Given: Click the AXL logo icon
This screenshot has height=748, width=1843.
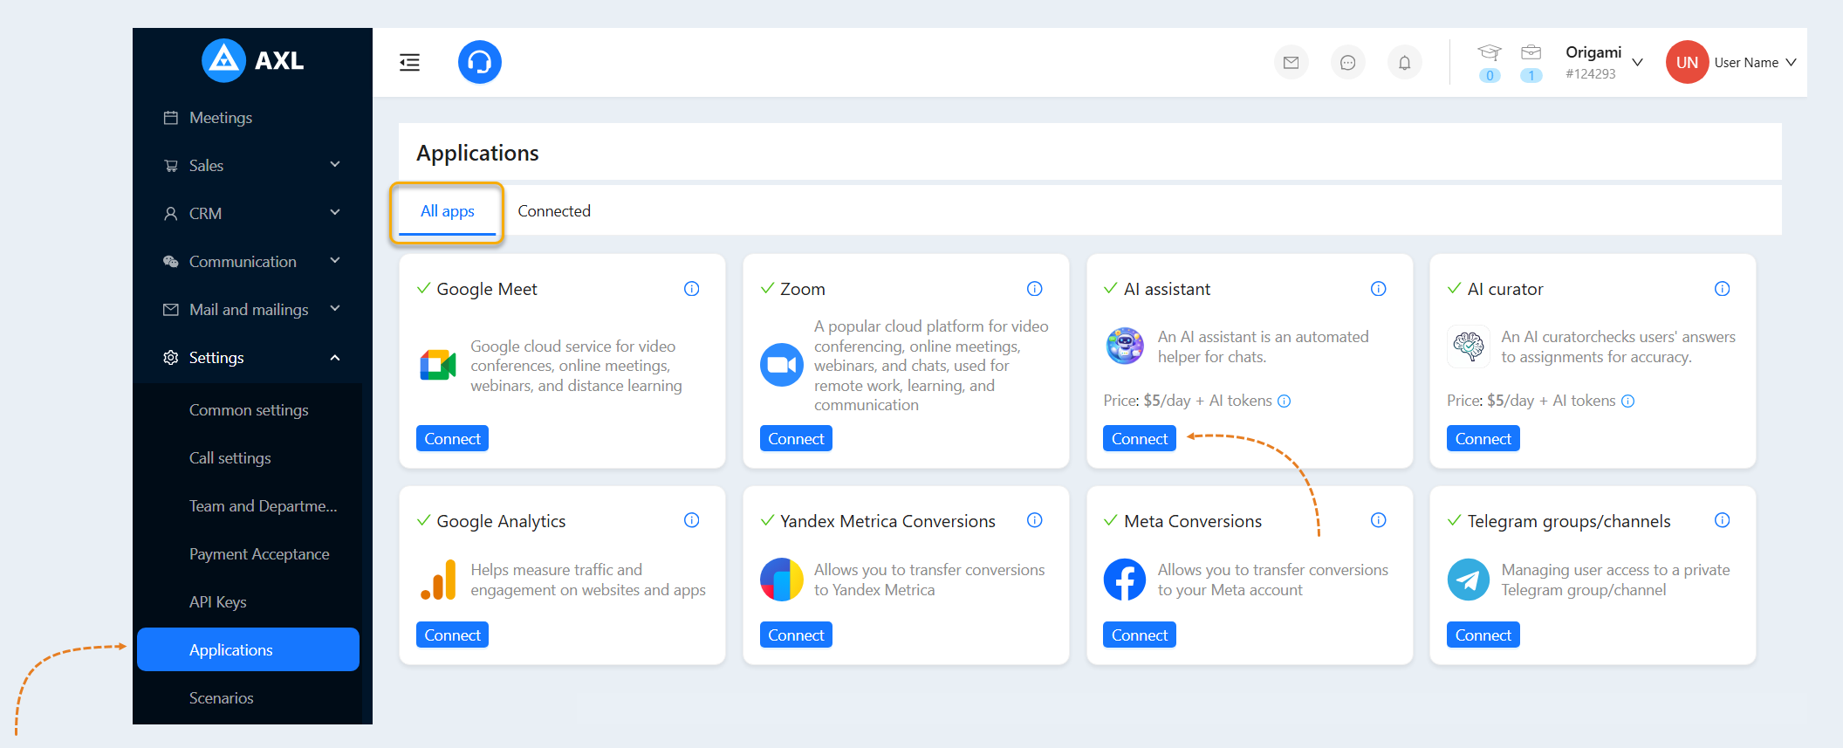Looking at the screenshot, I should point(223,60).
